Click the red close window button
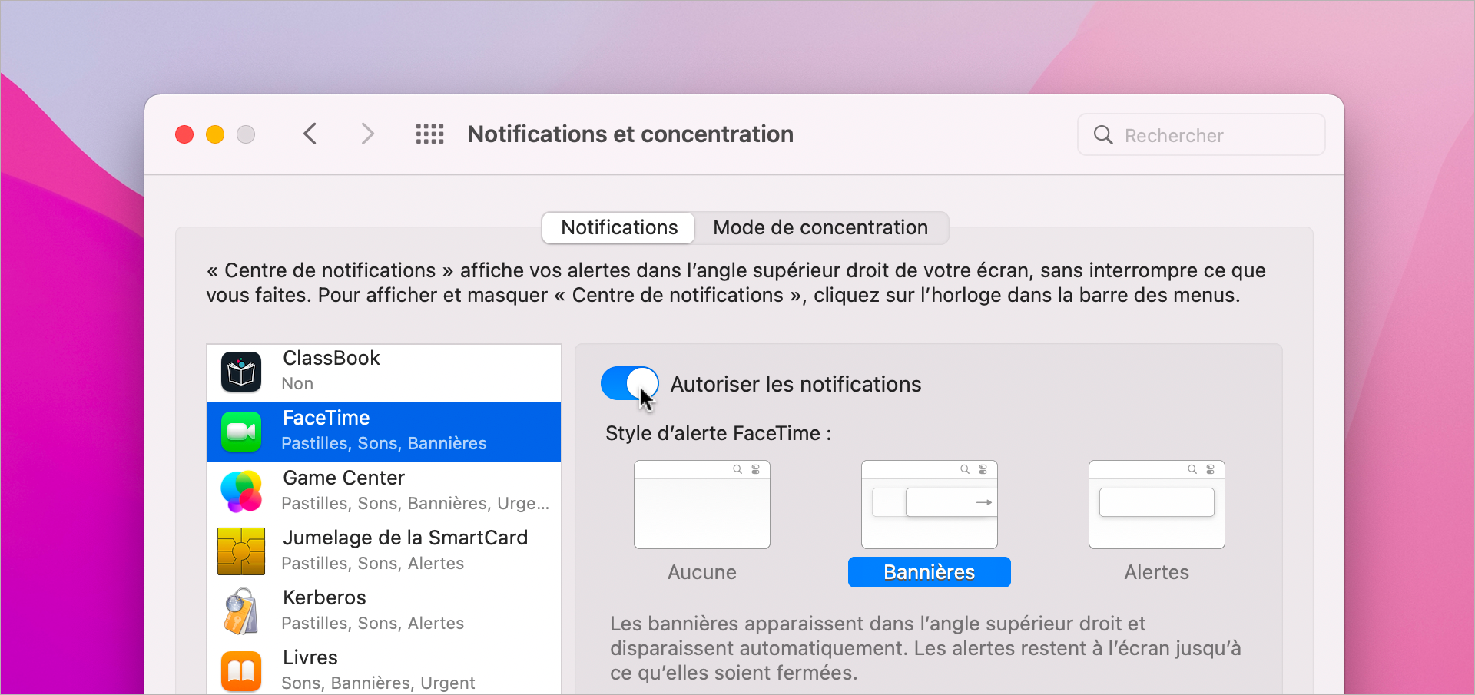This screenshot has width=1475, height=695. pyautogui.click(x=184, y=134)
